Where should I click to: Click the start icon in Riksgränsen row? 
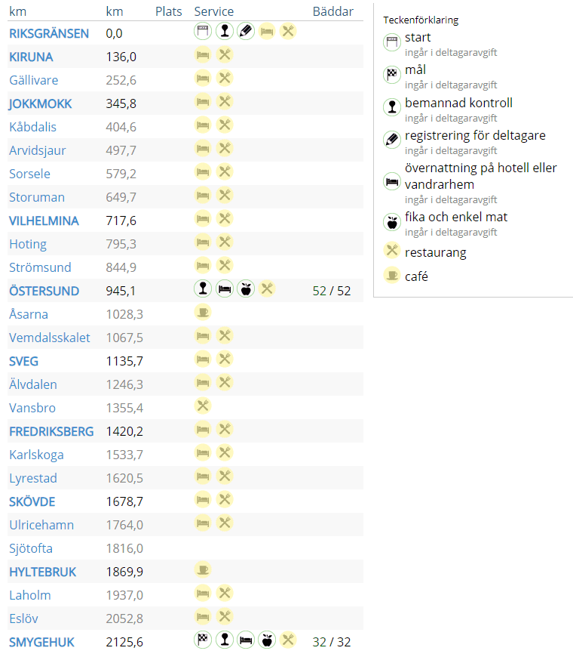click(x=202, y=31)
